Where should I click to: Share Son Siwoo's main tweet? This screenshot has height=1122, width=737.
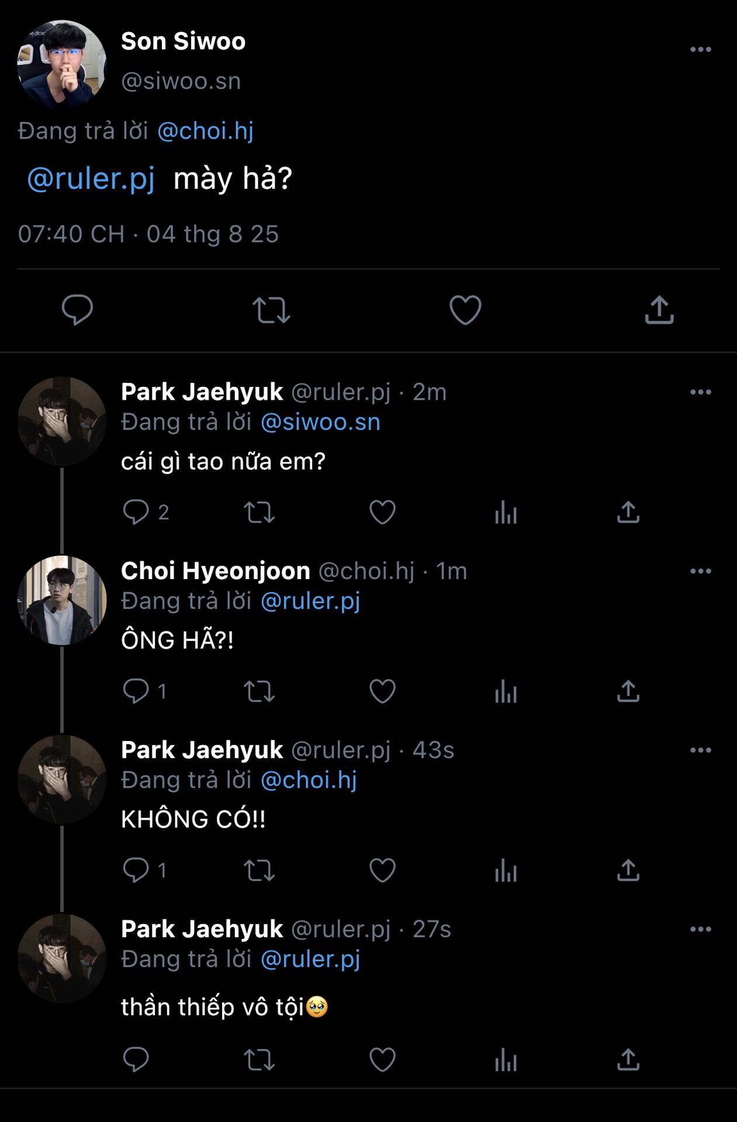[659, 310]
